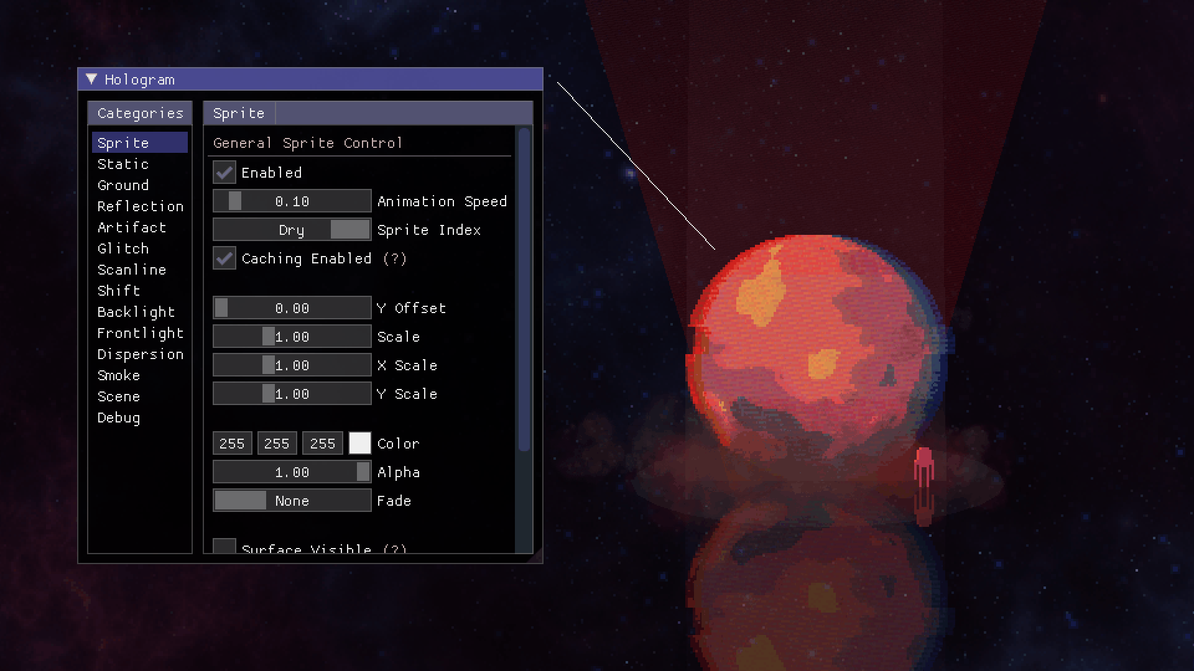
Task: Select the Reflection category
Action: tap(140, 206)
